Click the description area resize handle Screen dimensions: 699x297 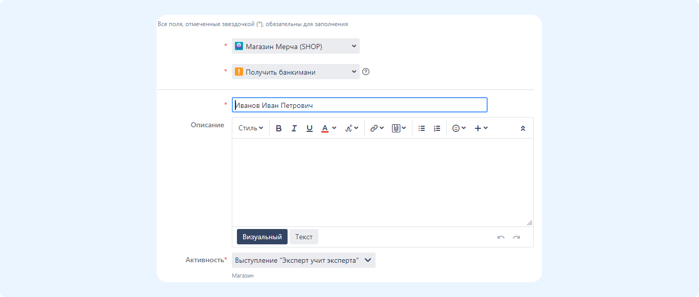(x=530, y=222)
